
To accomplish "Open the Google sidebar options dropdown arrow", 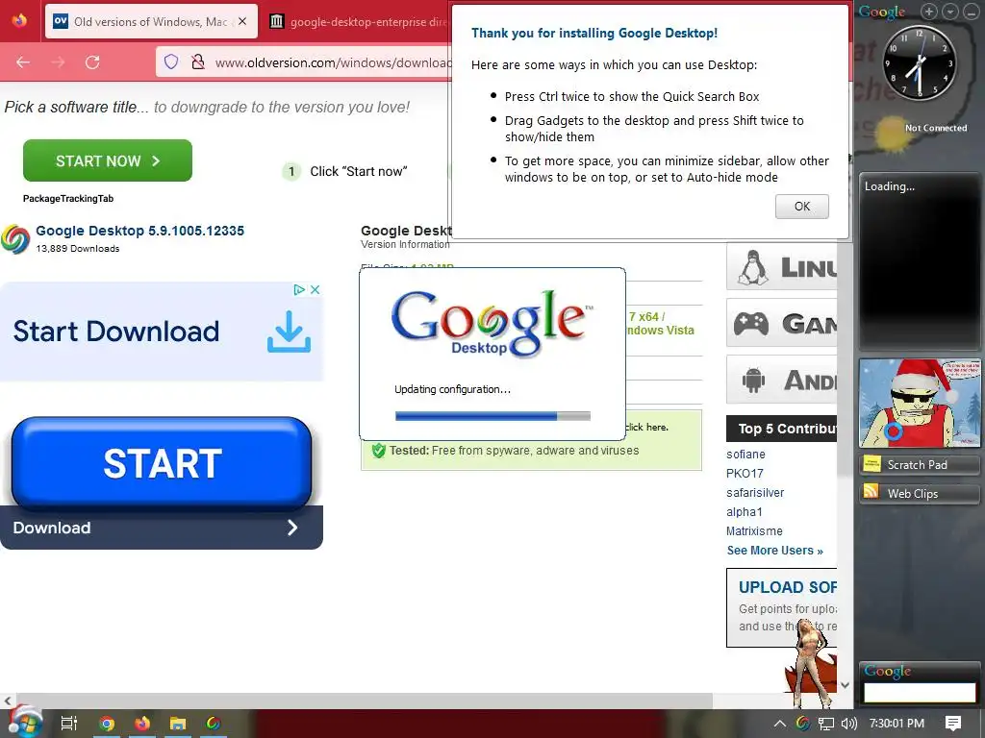I will point(950,12).
